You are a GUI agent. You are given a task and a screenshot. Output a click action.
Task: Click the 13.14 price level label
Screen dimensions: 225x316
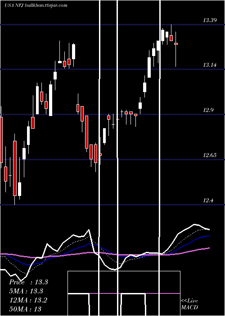tap(210, 65)
